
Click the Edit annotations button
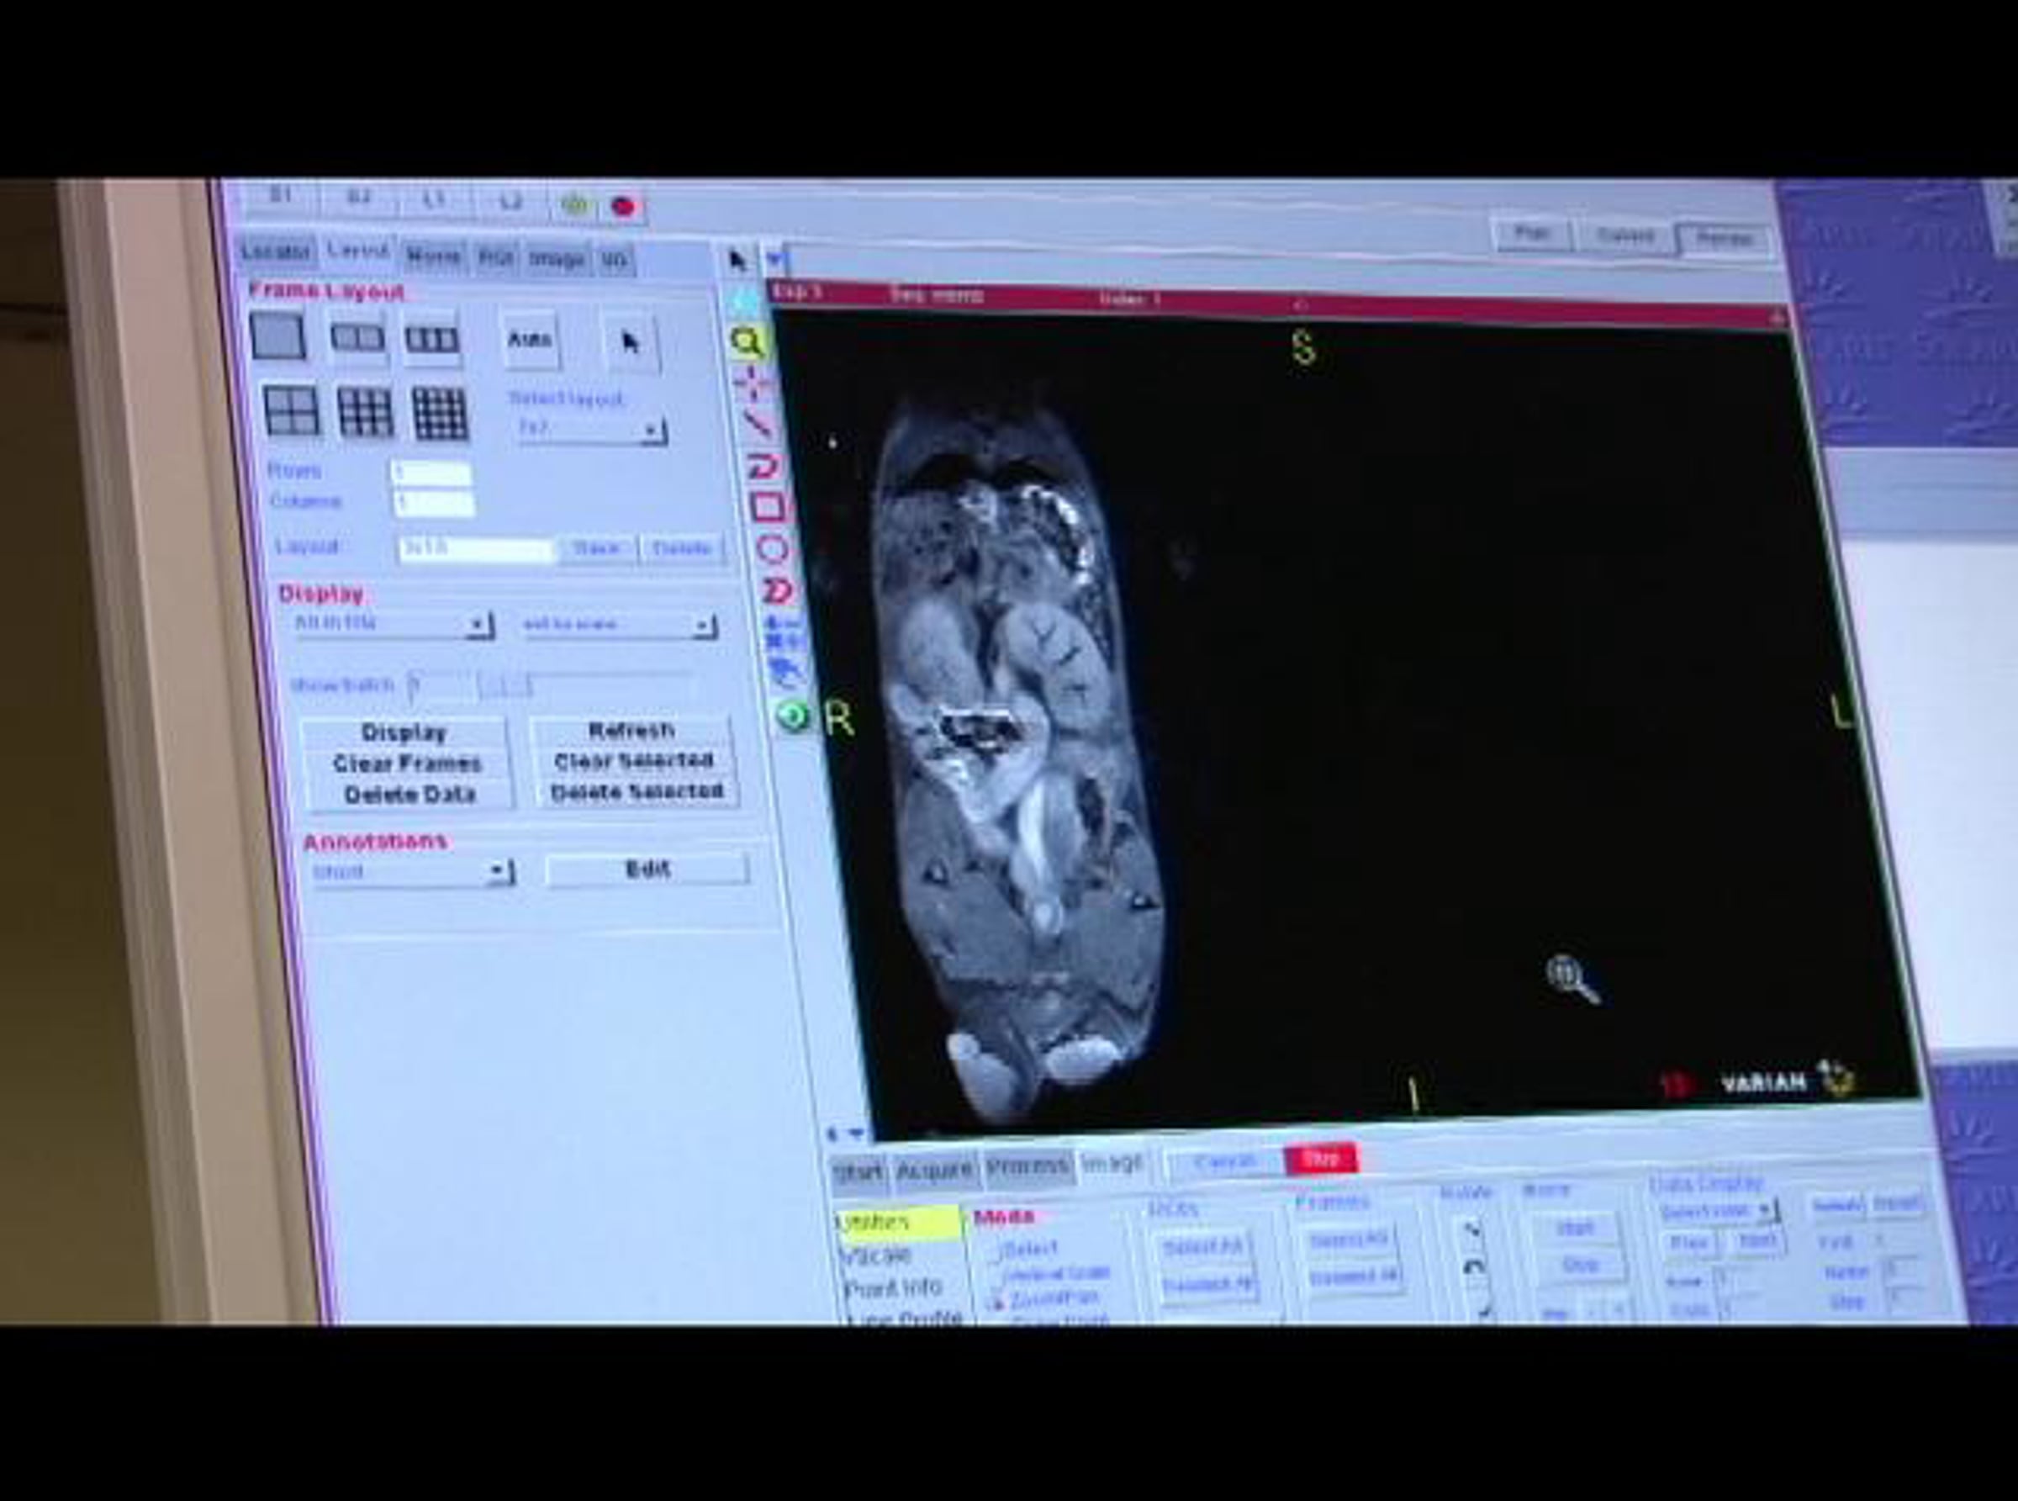tap(647, 869)
